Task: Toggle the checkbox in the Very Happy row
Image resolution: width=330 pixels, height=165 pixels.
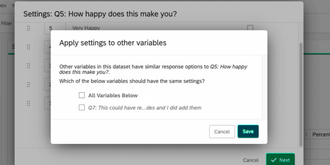Action: point(250,28)
